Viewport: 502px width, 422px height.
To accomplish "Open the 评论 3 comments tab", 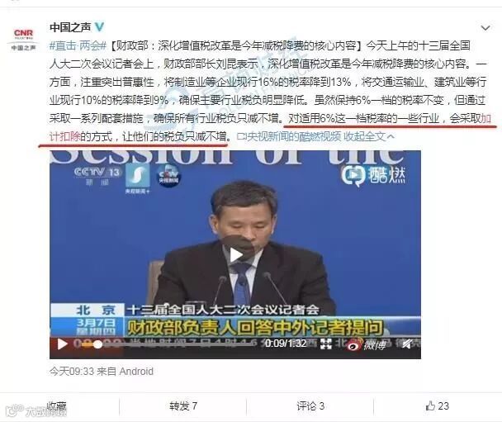I will tap(310, 406).
